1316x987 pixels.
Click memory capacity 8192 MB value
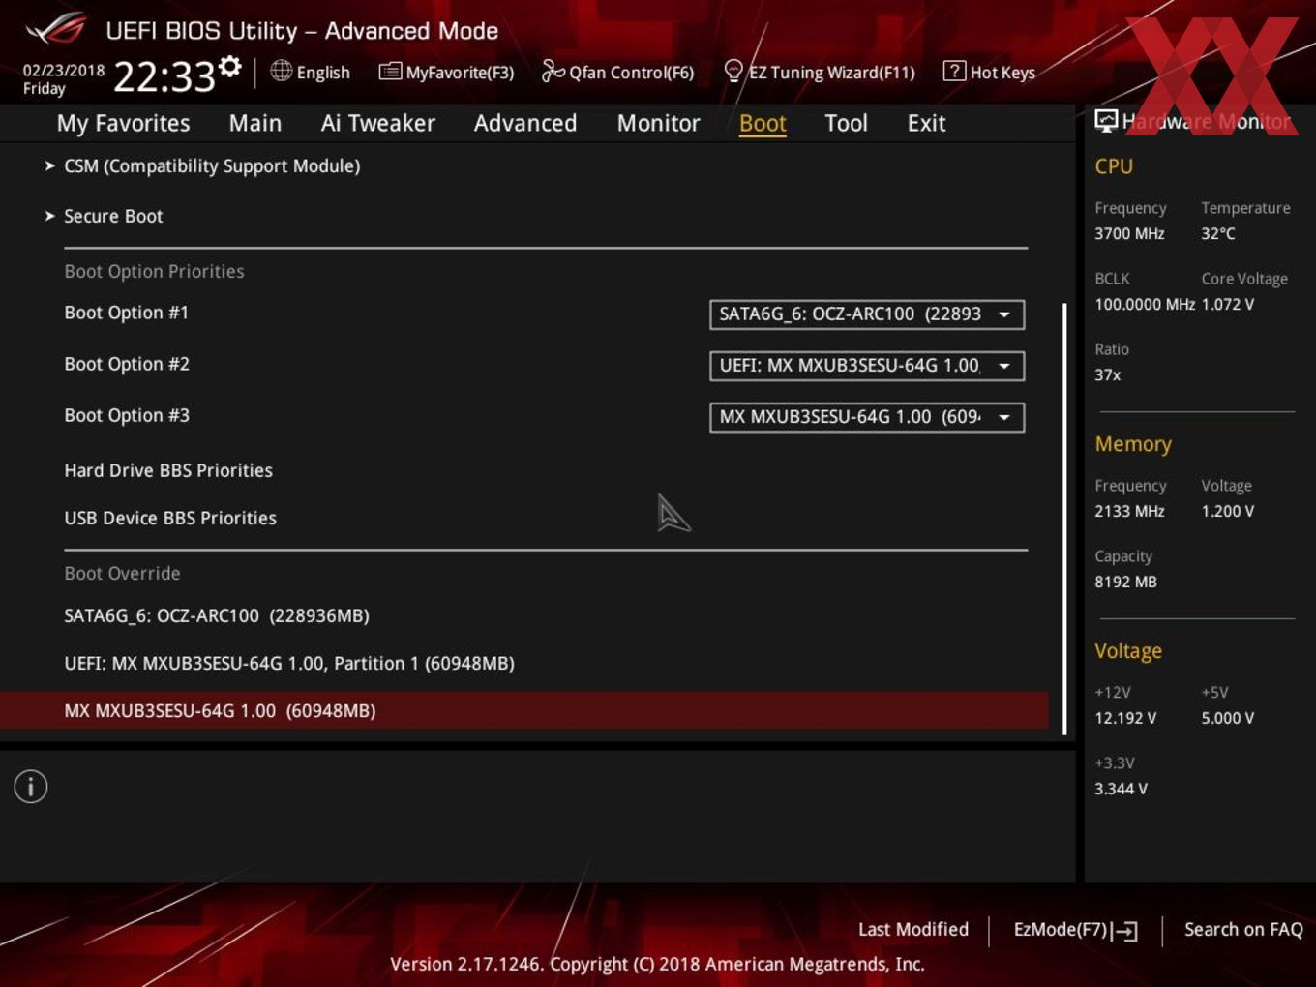click(x=1125, y=582)
